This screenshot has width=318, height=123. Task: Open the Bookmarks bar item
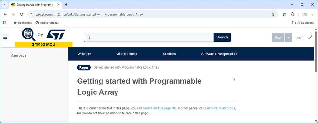(x=23, y=23)
